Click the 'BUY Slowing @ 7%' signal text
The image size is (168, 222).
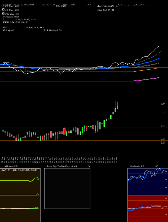(x=53, y=30)
